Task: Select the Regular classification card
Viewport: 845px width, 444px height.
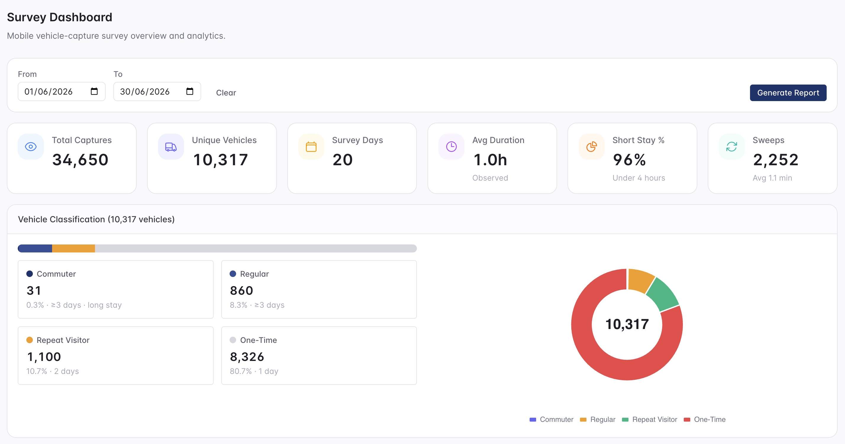Action: pyautogui.click(x=319, y=289)
